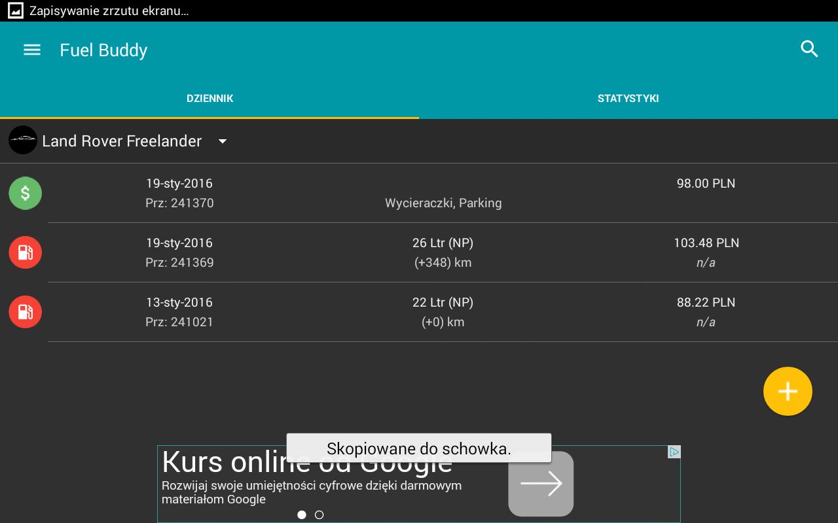Click the fuel pump icon for 26 Ltr entry
Viewport: 838px width, 523px height.
point(25,252)
